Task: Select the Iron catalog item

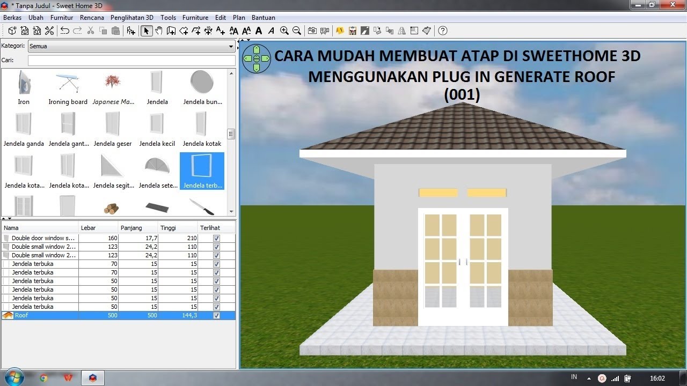Action: click(24, 87)
